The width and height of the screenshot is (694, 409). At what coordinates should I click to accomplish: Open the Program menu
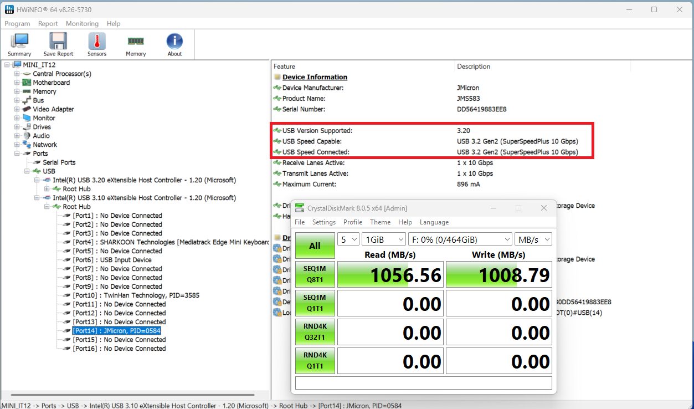click(x=17, y=24)
